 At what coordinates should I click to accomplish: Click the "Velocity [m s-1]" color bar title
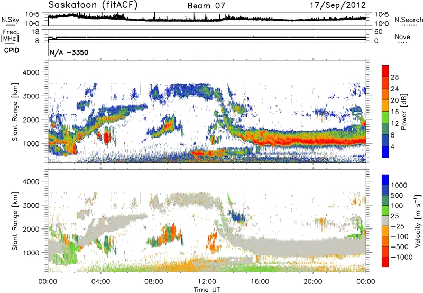pyautogui.click(x=418, y=221)
